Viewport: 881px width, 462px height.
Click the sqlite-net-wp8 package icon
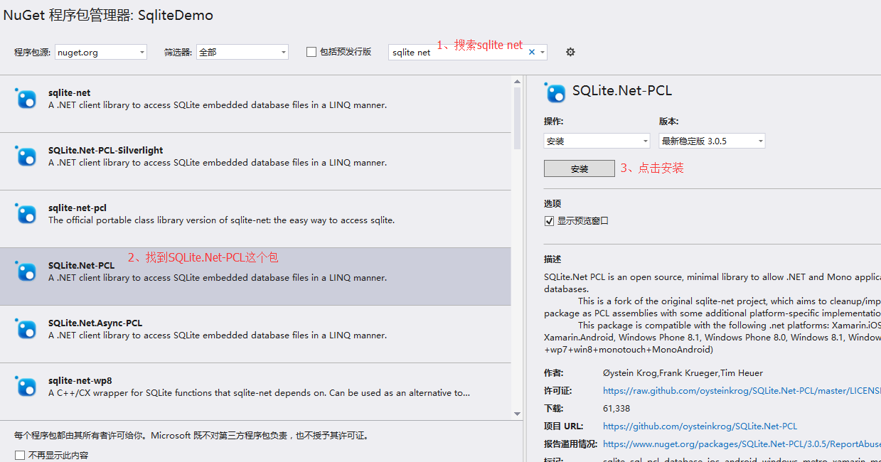coord(26,387)
